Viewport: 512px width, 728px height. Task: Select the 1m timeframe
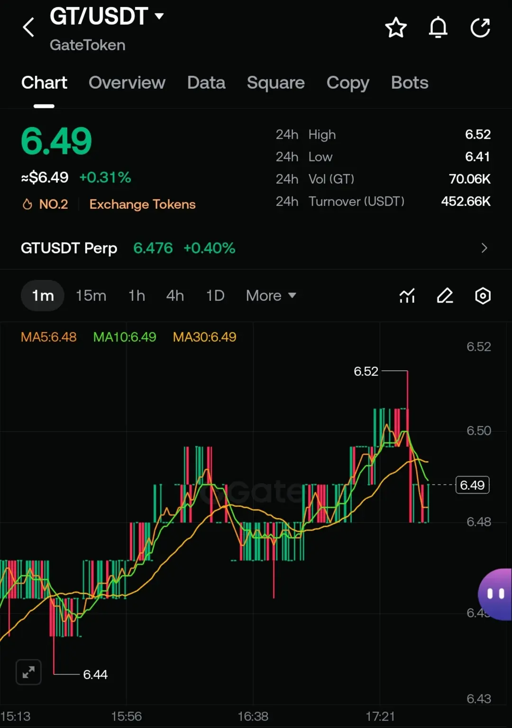point(43,296)
